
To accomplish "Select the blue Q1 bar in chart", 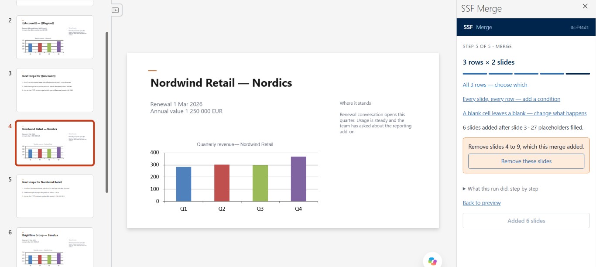I will [x=184, y=184].
